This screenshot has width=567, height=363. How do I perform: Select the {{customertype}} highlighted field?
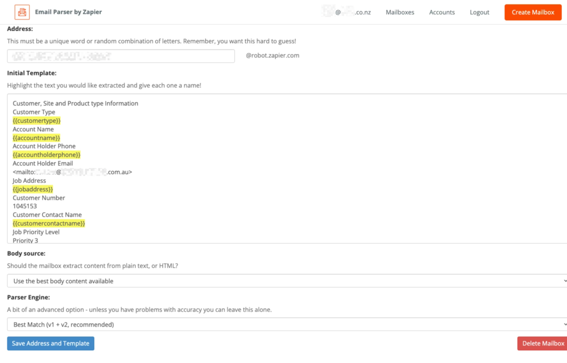[x=36, y=120]
